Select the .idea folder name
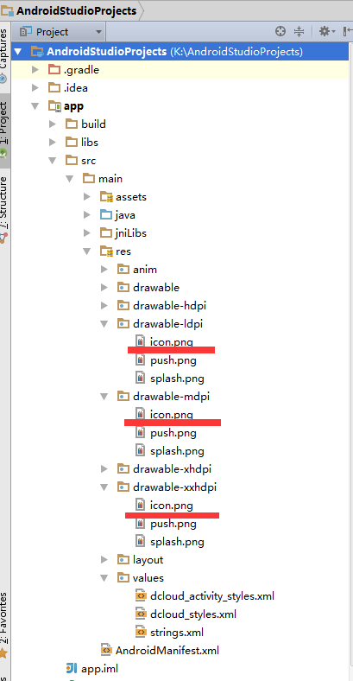The width and height of the screenshot is (353, 681). point(75,88)
